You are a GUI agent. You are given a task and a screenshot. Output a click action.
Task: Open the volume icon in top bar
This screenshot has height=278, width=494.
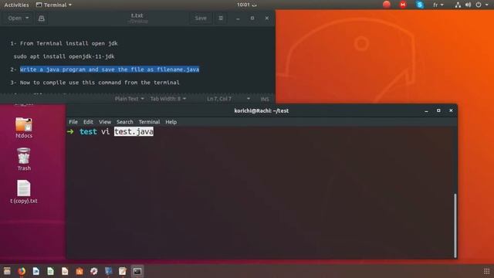point(469,5)
